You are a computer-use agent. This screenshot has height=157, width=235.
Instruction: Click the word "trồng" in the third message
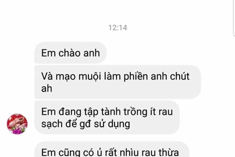[135, 112]
